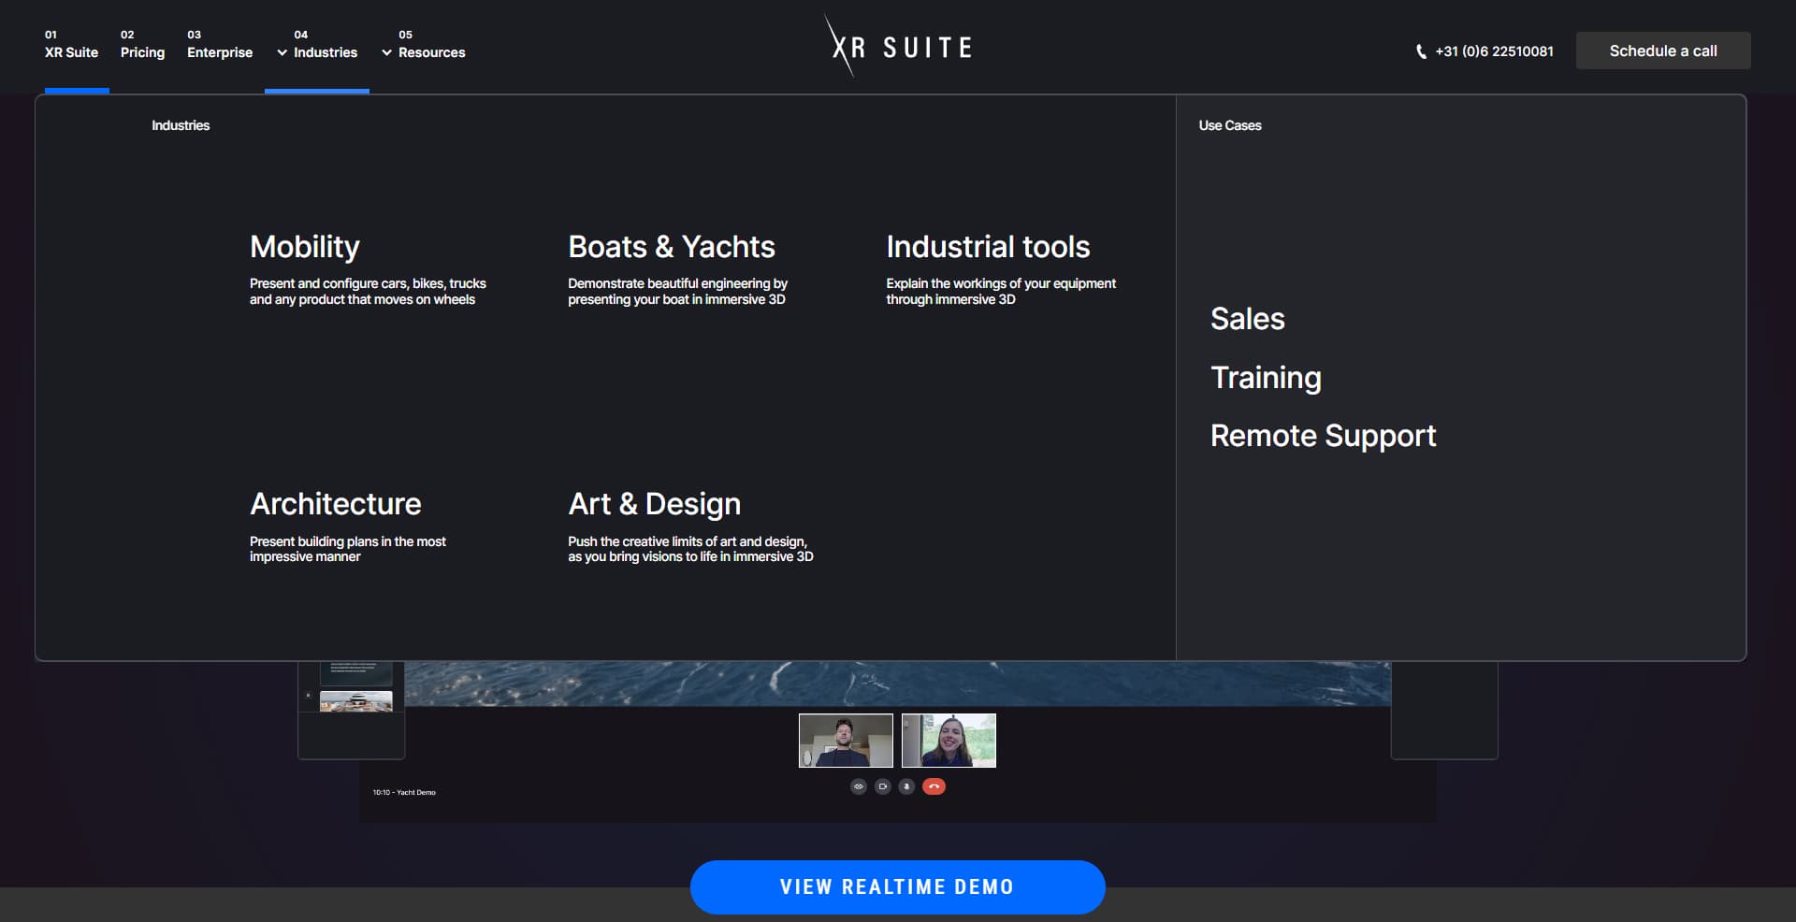Click the Schedule a call button
This screenshot has height=922, width=1796.
click(x=1663, y=50)
